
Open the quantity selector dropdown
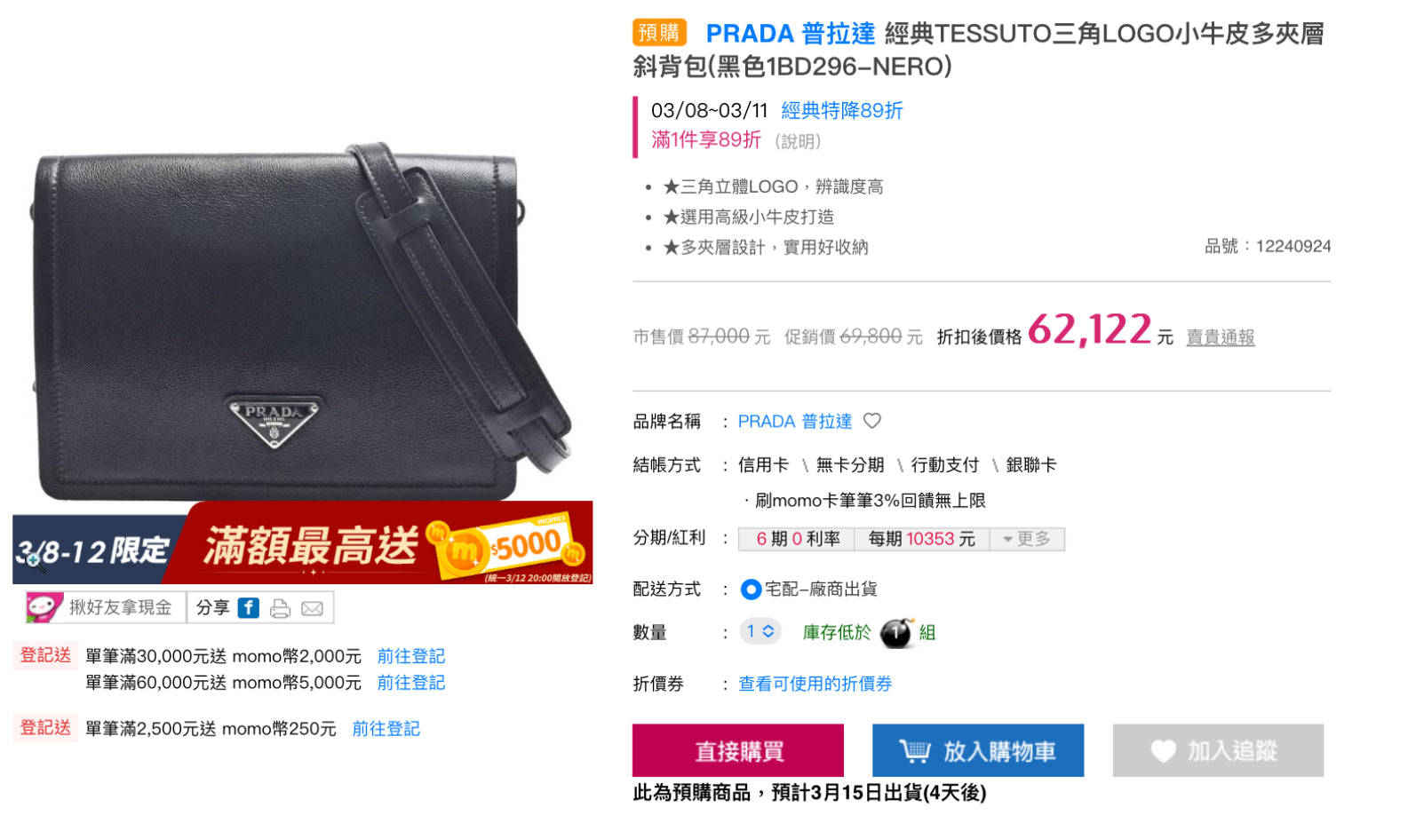click(x=760, y=631)
